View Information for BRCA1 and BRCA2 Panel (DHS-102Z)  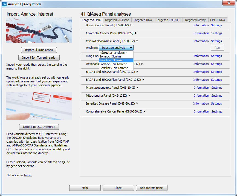coord(201,72)
